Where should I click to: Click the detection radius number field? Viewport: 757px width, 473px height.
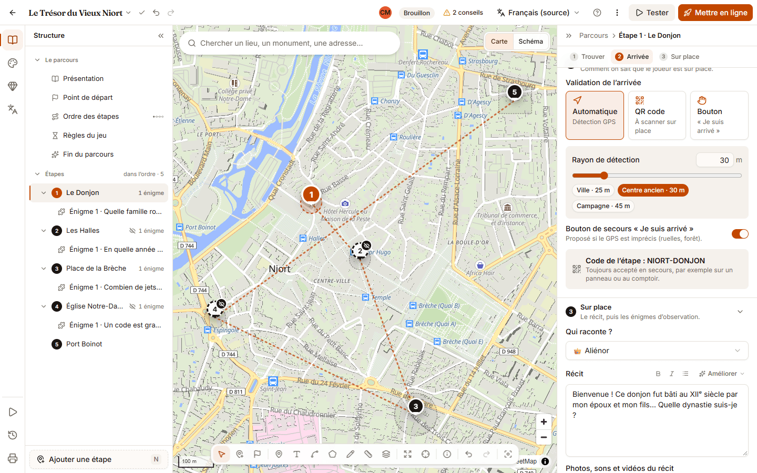(x=714, y=160)
